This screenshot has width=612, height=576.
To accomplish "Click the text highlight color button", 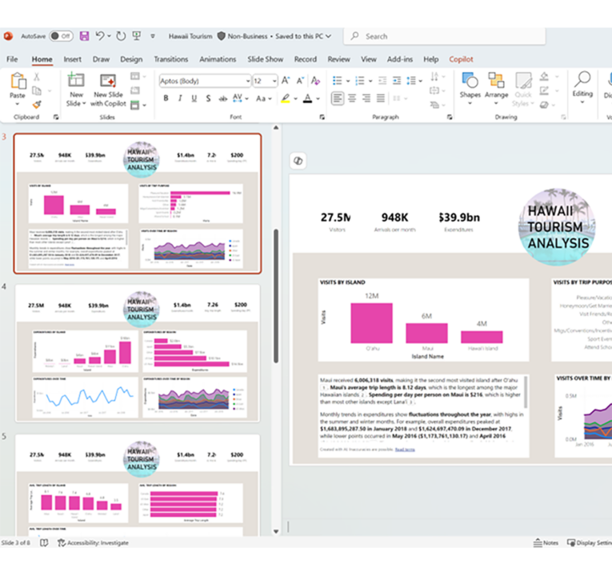I will 286,98.
